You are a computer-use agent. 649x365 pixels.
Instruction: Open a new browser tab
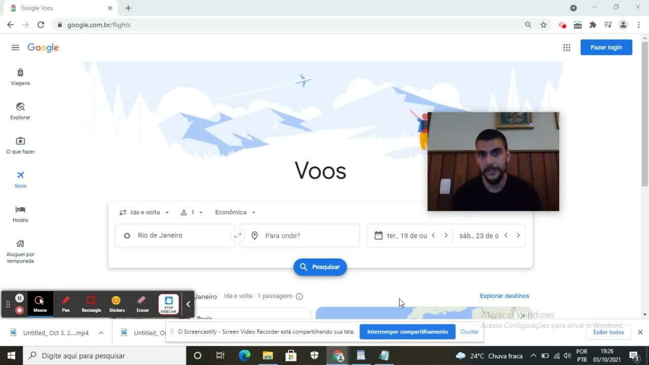(x=128, y=8)
